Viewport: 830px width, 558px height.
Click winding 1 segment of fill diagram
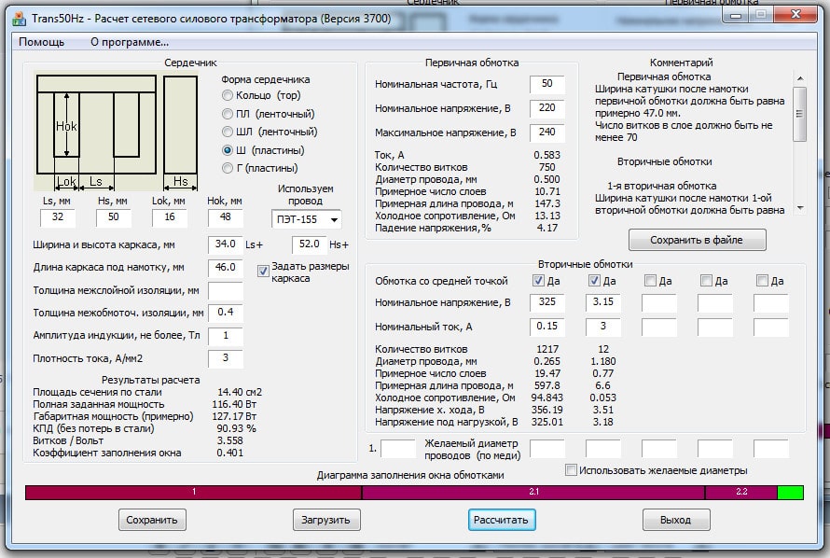193,493
